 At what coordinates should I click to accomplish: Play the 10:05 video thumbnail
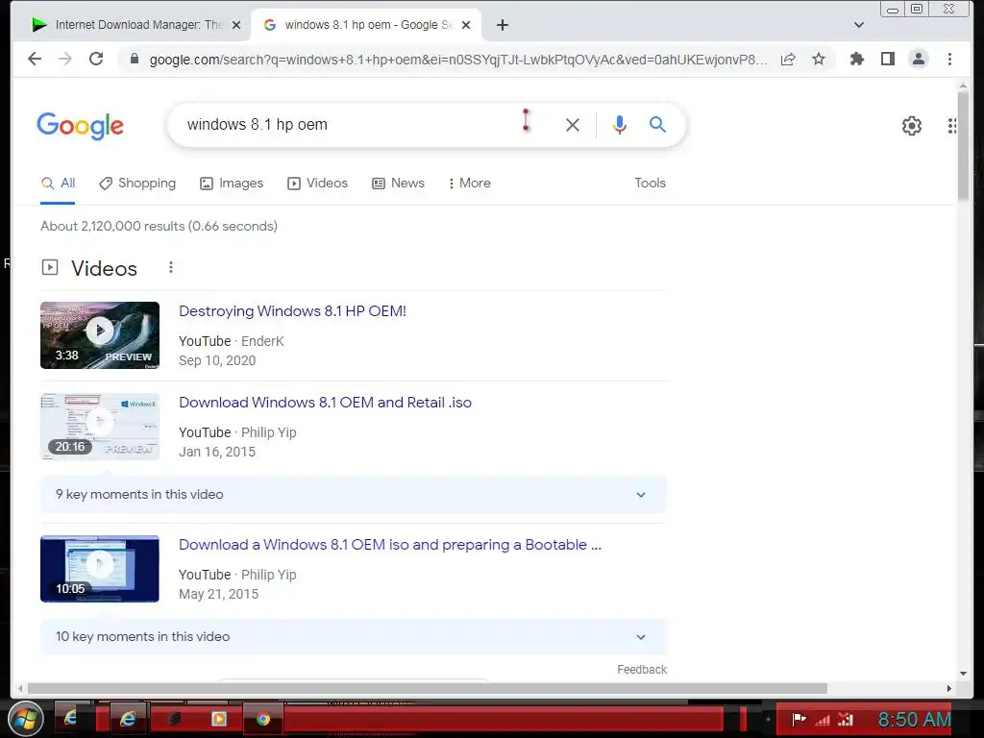click(100, 569)
